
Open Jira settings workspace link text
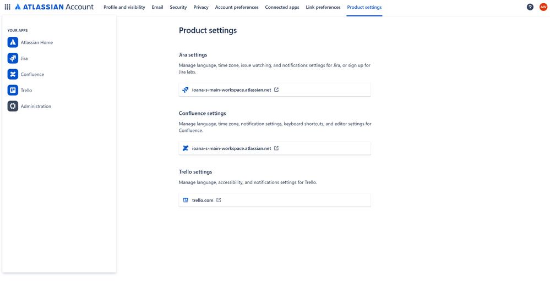click(x=231, y=90)
